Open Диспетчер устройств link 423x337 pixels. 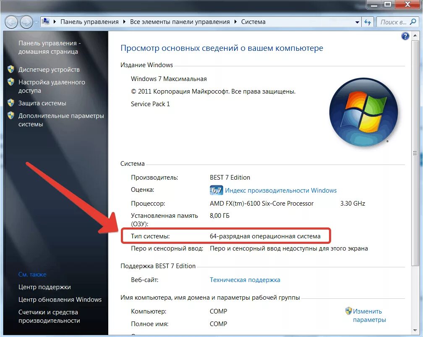point(49,70)
